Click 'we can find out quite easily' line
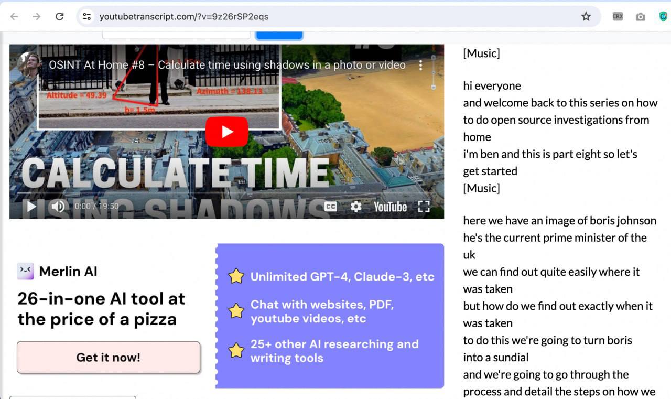The width and height of the screenshot is (671, 399). (551, 272)
